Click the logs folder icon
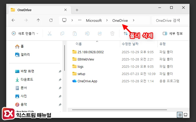 click(x=74, y=66)
